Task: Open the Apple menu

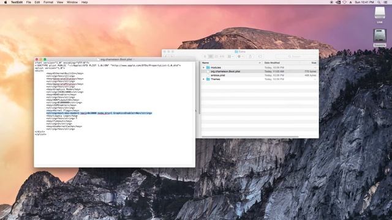Action: tap(6, 2)
